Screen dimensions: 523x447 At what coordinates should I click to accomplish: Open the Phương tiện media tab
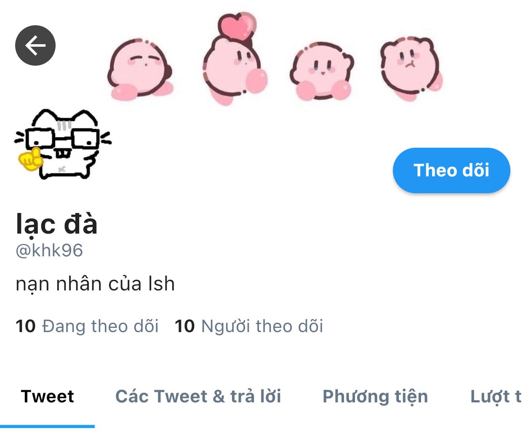(x=375, y=397)
